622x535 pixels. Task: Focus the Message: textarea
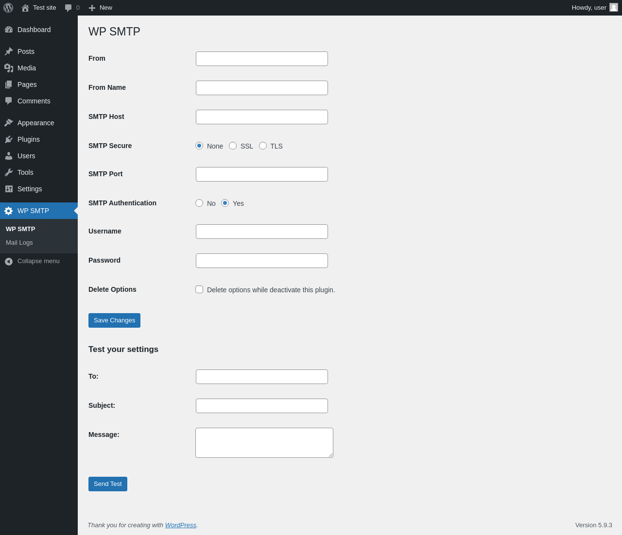click(x=264, y=443)
